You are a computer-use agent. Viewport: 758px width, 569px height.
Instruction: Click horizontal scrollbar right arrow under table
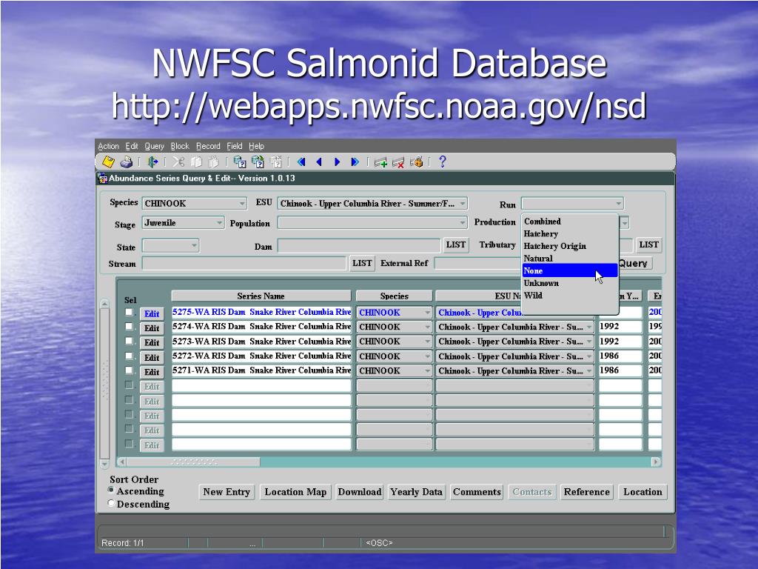(656, 462)
